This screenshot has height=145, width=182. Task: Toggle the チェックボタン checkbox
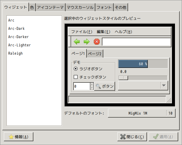click(x=76, y=77)
